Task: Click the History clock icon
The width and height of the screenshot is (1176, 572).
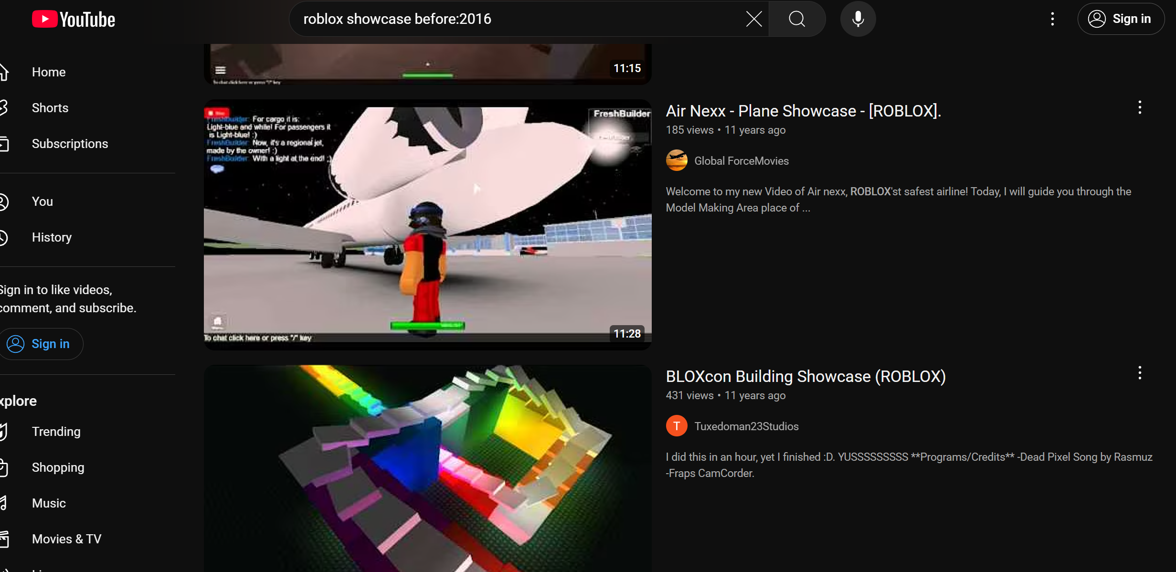Action: click(x=4, y=237)
